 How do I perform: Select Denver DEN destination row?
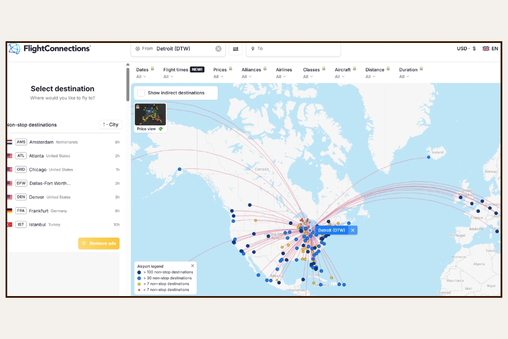click(x=63, y=197)
